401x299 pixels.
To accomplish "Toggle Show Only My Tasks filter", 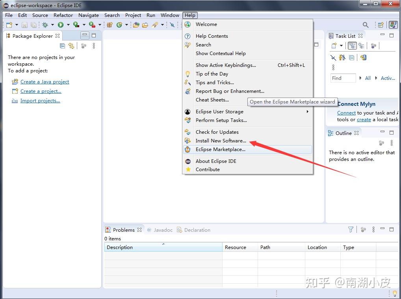I will 342,58.
